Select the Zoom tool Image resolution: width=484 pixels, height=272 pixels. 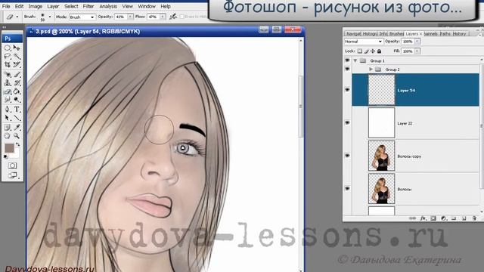coord(17,136)
